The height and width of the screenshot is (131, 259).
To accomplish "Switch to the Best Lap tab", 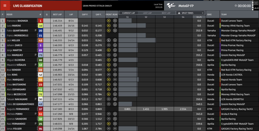I will coord(166,13).
